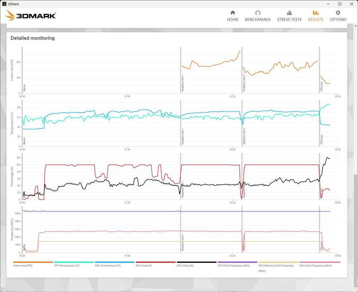Click Graphics test 1 marker in temperature chart
Image resolution: width=358 pixels, height=292 pixels.
tap(183, 136)
